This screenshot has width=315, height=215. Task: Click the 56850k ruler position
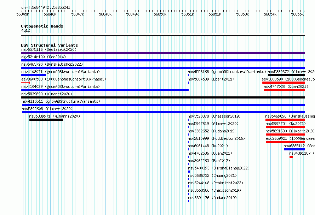[160, 14]
